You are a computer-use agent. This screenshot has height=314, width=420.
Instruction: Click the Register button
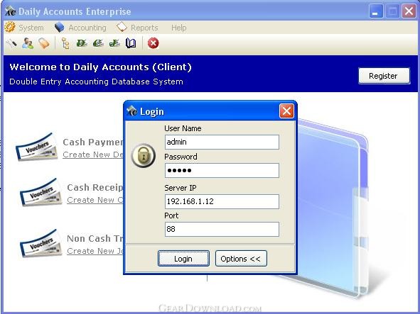pyautogui.click(x=384, y=76)
